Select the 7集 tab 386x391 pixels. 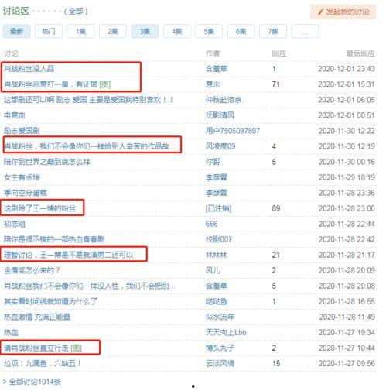click(x=273, y=32)
